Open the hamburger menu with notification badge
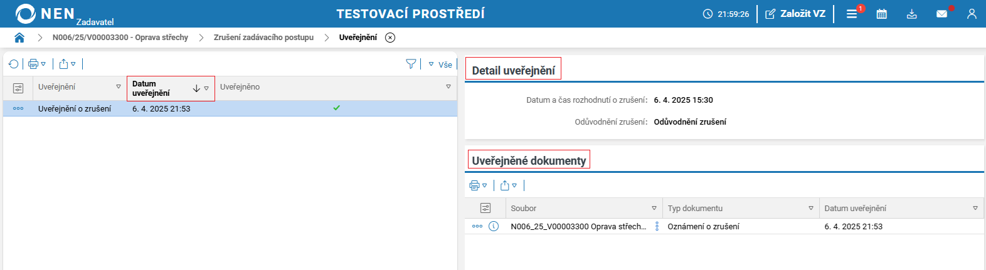 tap(852, 14)
